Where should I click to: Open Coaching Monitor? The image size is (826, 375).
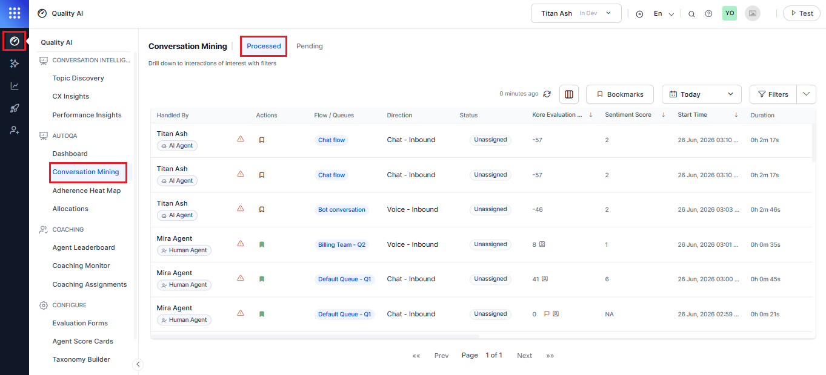pyautogui.click(x=81, y=266)
